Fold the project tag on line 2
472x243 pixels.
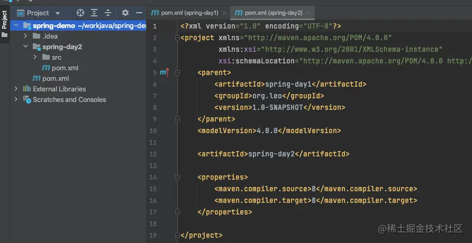pyautogui.click(x=177, y=38)
